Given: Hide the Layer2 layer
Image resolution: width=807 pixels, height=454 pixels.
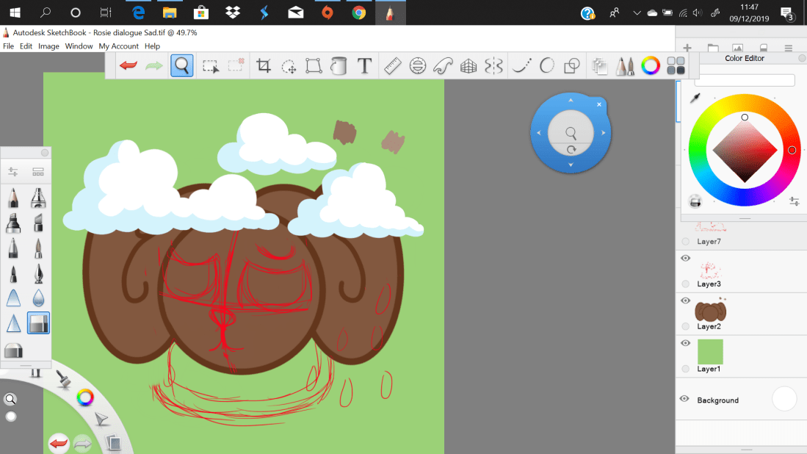Looking at the screenshot, I should (685, 300).
